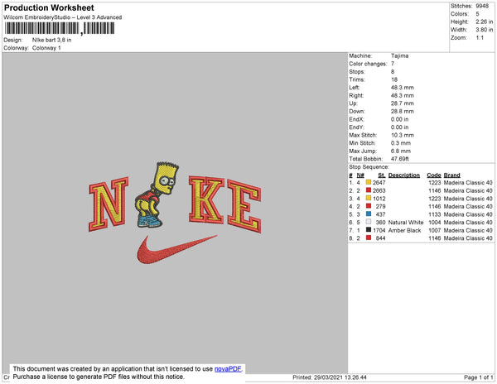Click the white swatch for Natural White
Viewport: 497px width, 384px height.
(x=369, y=222)
